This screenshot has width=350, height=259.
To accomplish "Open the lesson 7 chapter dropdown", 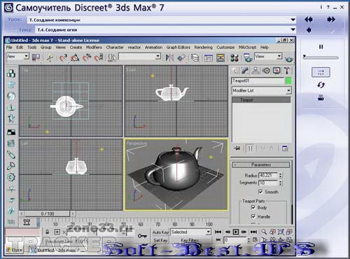I will 293,20.
